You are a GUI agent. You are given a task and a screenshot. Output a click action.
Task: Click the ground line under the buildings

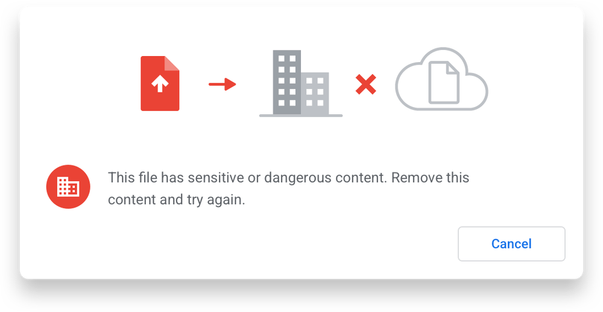click(x=301, y=115)
